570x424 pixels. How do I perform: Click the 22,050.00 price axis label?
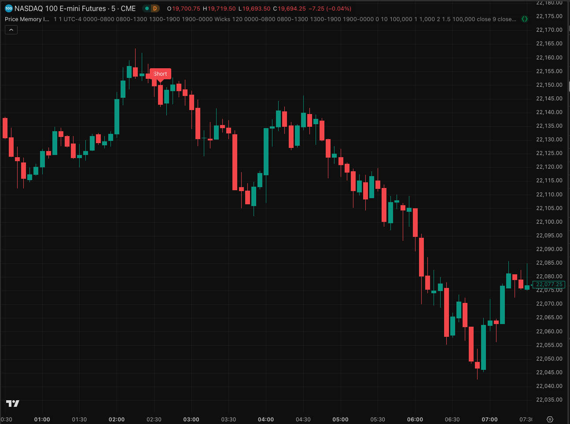pos(549,358)
